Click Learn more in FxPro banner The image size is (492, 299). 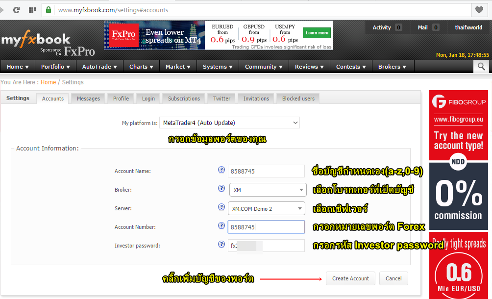317,33
